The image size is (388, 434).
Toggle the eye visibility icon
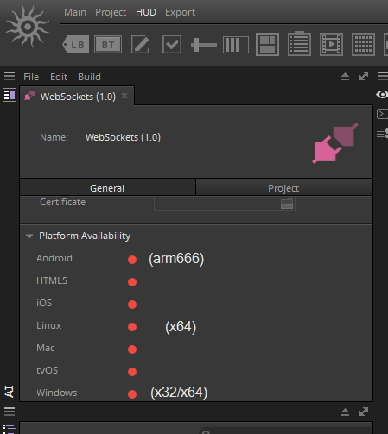[x=382, y=94]
